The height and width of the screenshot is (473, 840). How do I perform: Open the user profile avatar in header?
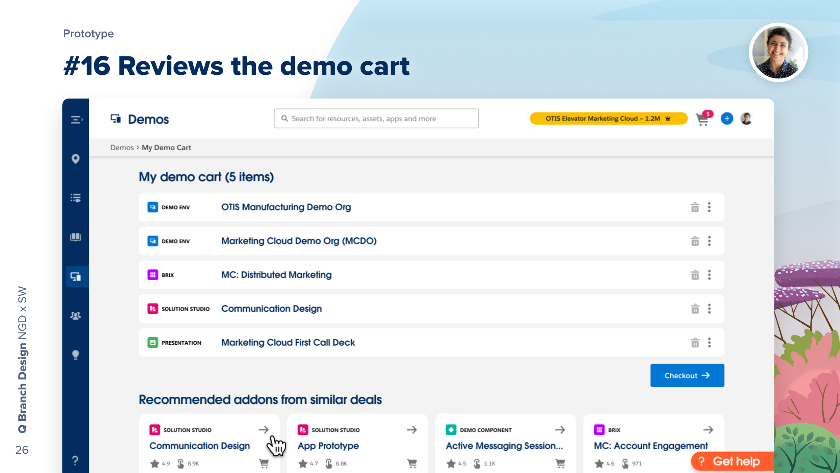click(746, 119)
